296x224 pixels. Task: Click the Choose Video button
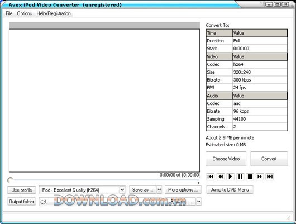coord(226,159)
